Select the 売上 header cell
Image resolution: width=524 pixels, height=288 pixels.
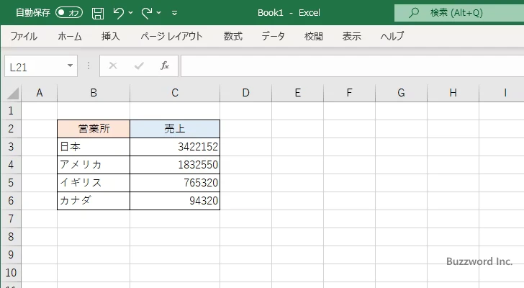pyautogui.click(x=175, y=129)
